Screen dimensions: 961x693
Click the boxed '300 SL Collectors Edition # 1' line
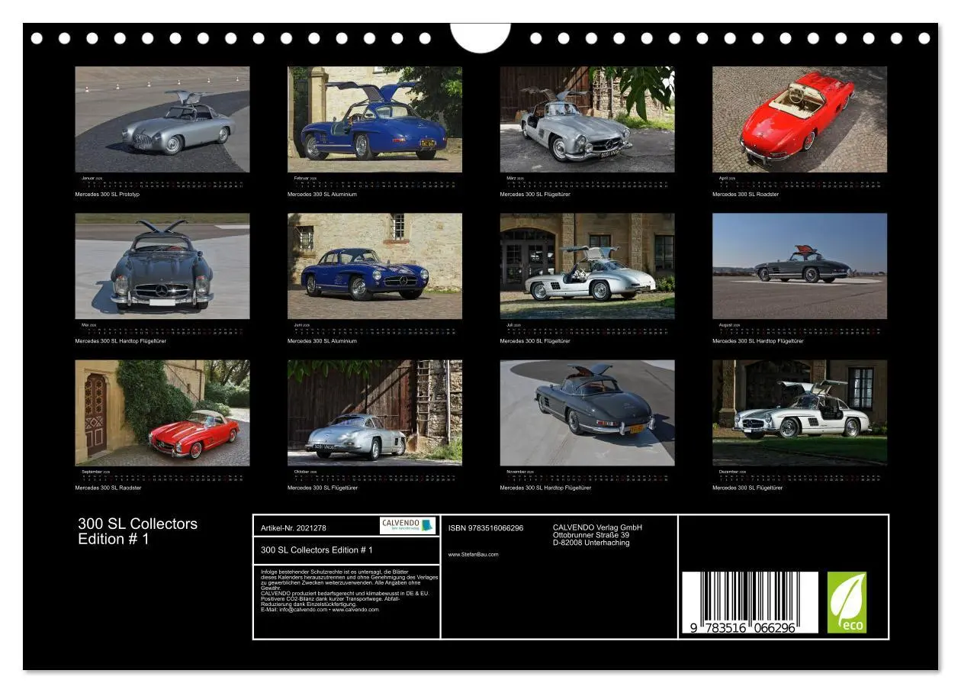(317, 550)
